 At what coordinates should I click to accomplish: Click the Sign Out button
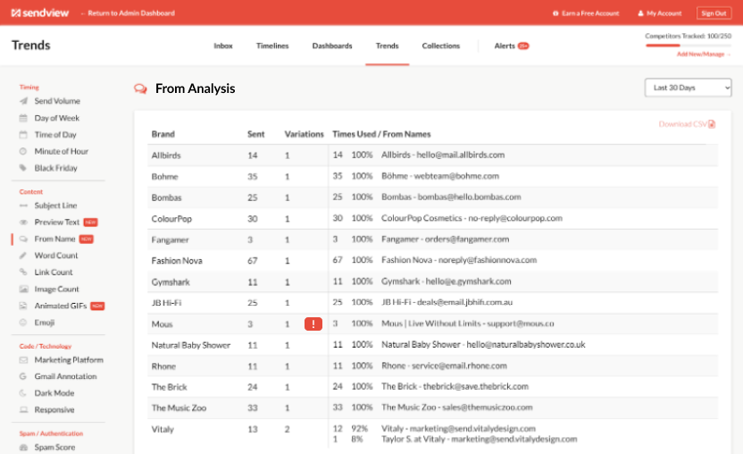point(714,13)
